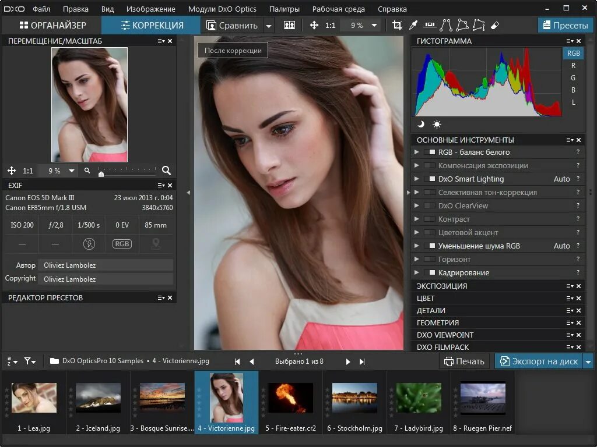Switch to the ОРГАНАЙЗЕР tab

pos(52,26)
